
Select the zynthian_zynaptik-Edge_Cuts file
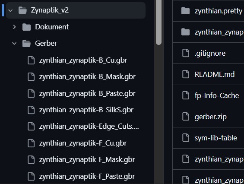[89, 127]
